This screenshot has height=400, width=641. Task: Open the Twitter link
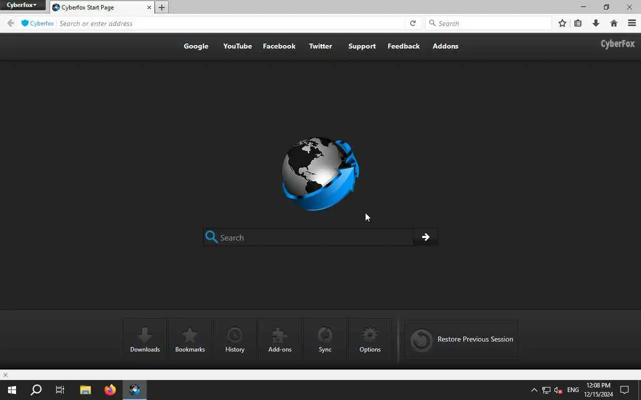tap(320, 46)
